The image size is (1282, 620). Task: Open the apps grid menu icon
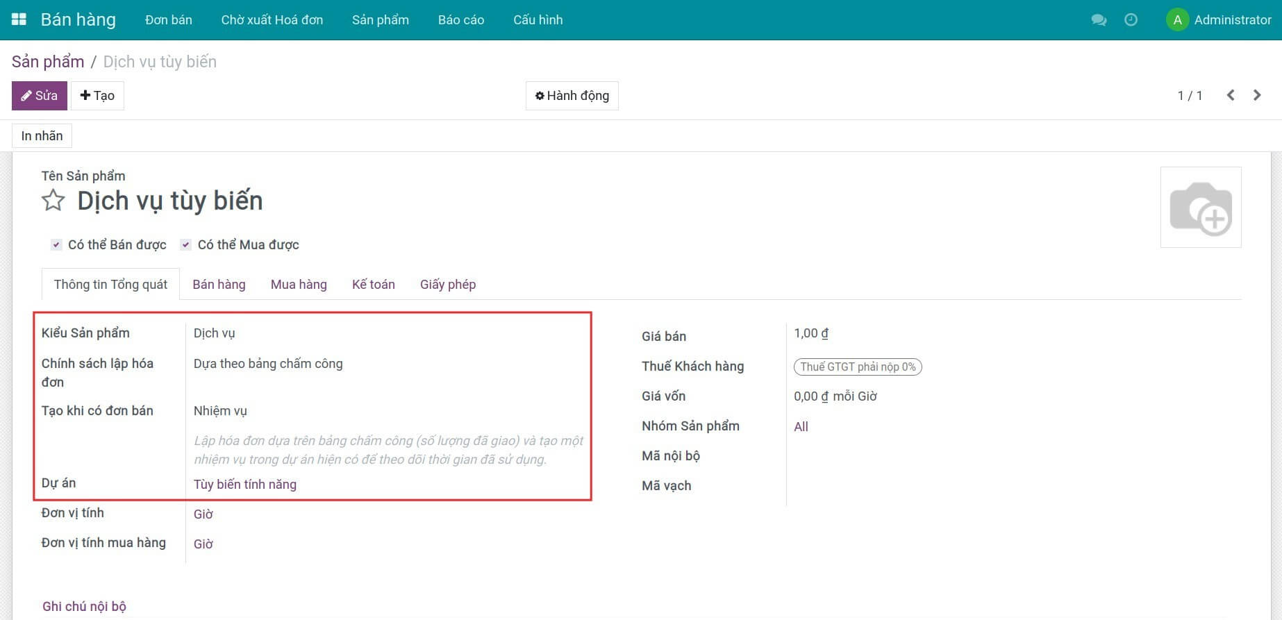coord(19,19)
